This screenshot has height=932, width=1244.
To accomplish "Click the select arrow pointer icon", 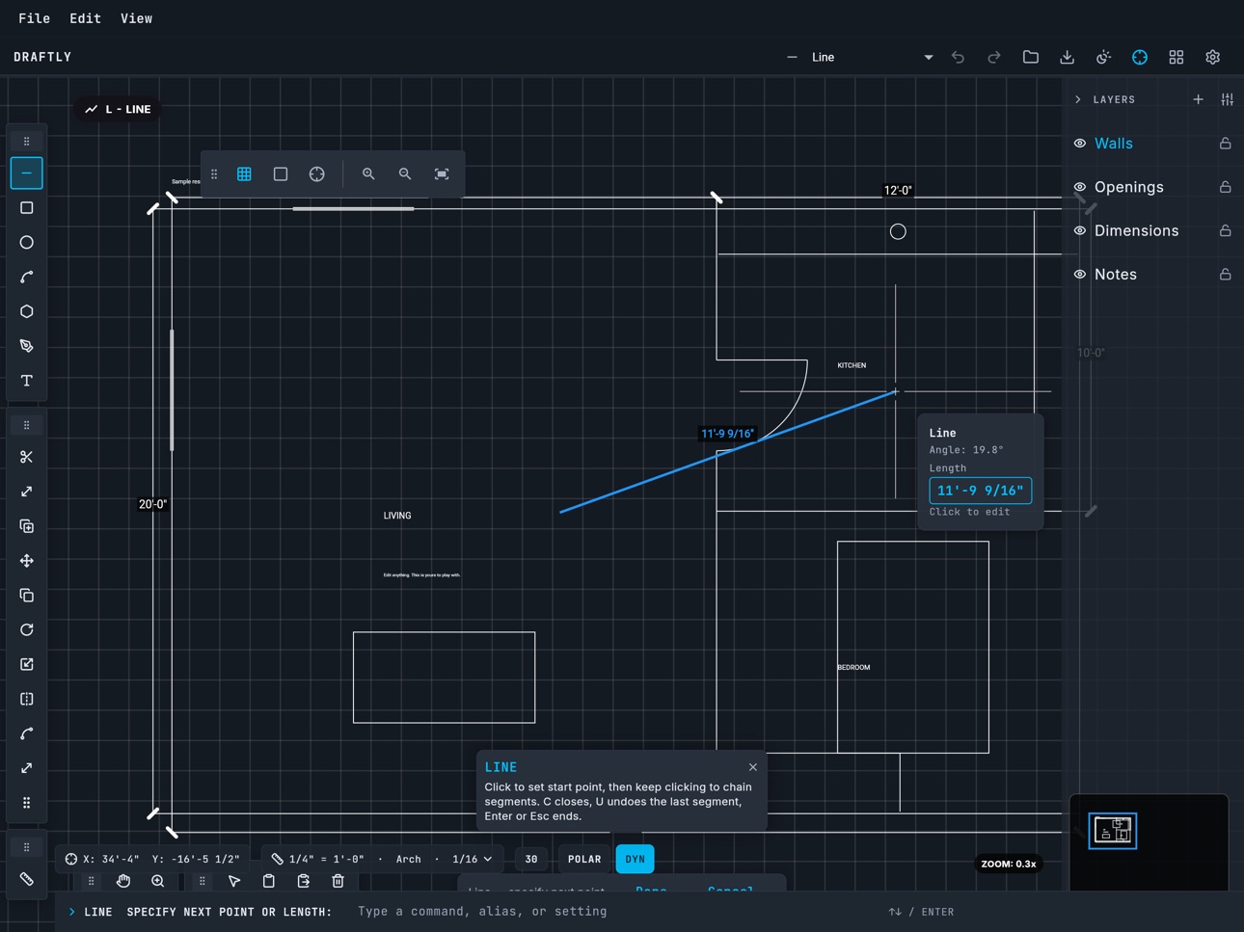I will (x=234, y=881).
